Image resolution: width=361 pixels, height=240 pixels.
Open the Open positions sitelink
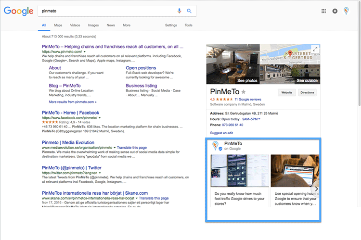pyautogui.click(x=141, y=68)
